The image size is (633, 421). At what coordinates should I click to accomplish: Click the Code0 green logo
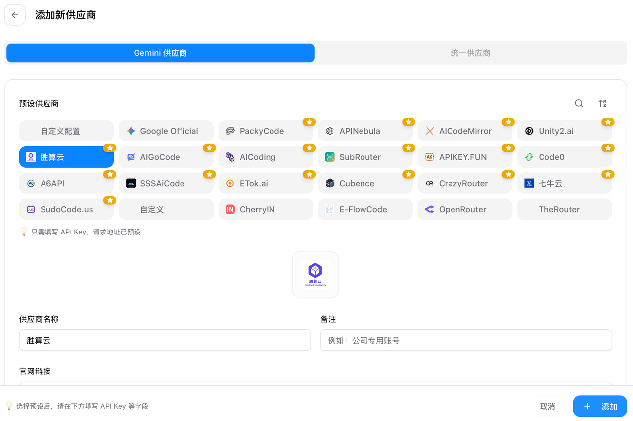coord(529,157)
